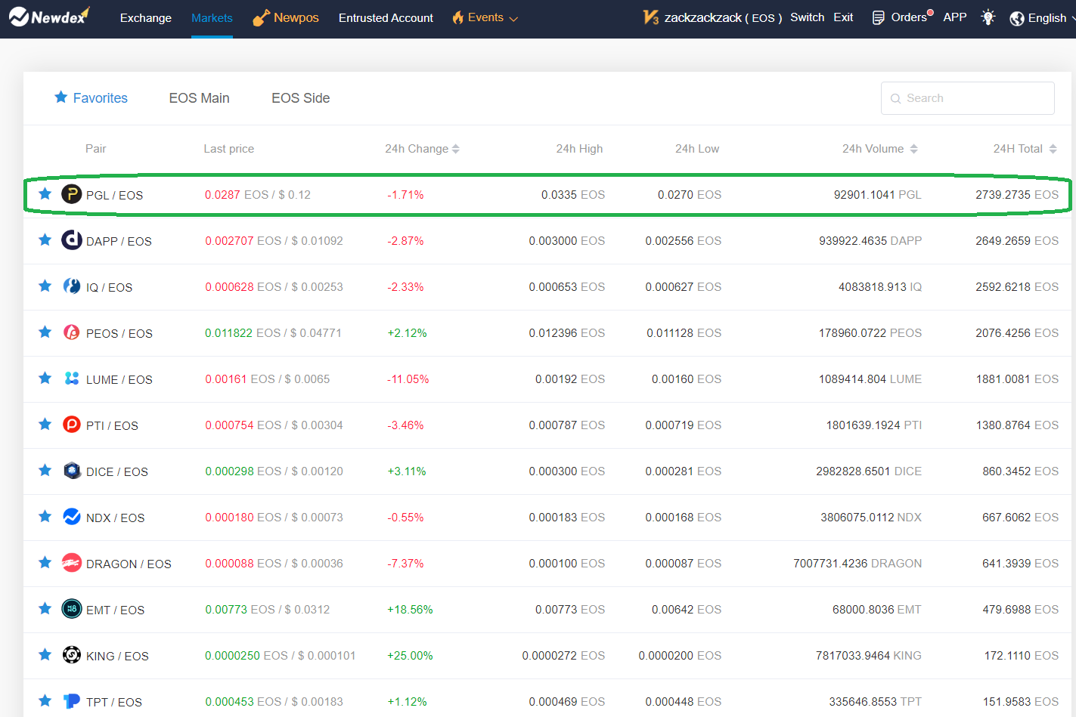Unfavorite PTI / EOS star
Viewport: 1076px width, 717px height.
click(45, 424)
